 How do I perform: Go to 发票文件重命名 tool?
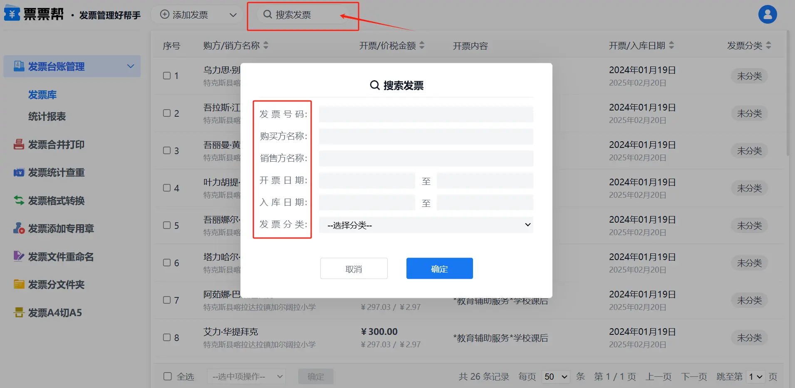coord(60,257)
